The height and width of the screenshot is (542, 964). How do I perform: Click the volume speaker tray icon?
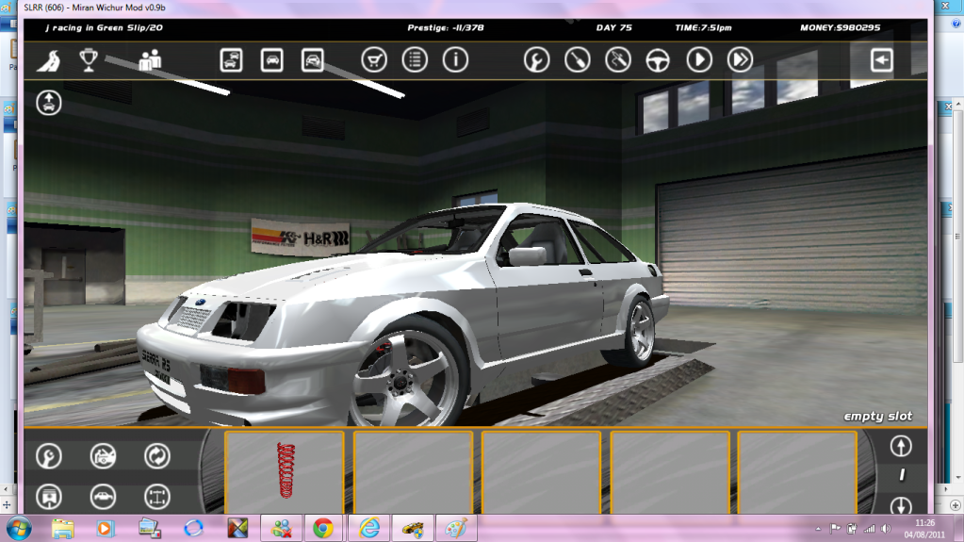(886, 529)
